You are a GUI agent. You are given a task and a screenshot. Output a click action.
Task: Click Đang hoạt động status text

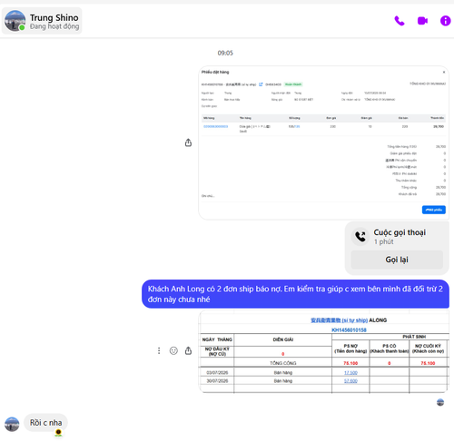click(x=54, y=26)
